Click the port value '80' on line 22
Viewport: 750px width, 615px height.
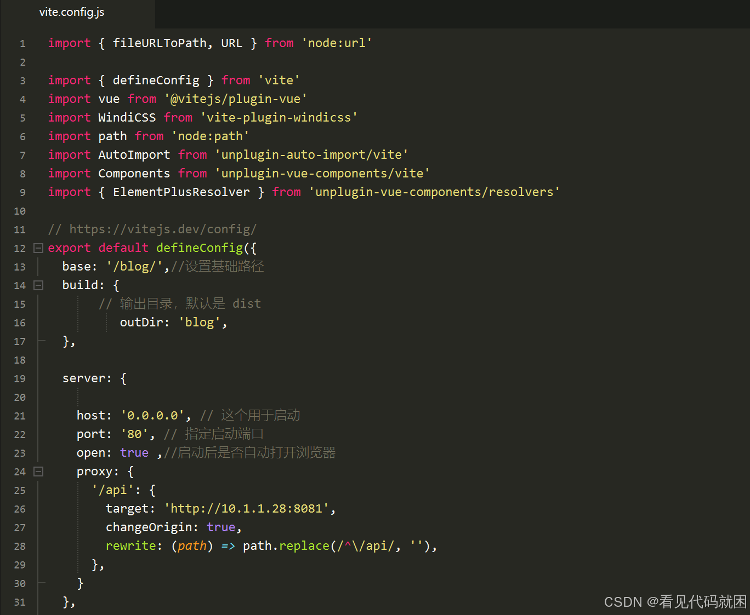point(134,434)
